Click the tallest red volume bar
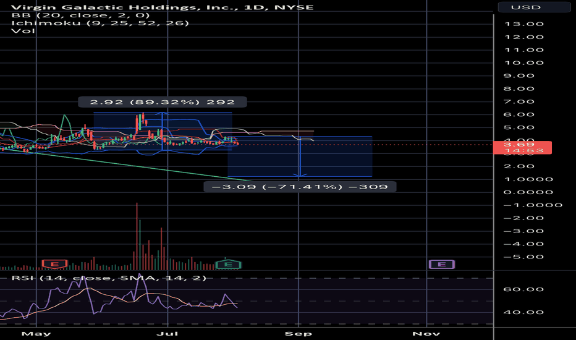This screenshot has height=340, width=576. [137, 236]
